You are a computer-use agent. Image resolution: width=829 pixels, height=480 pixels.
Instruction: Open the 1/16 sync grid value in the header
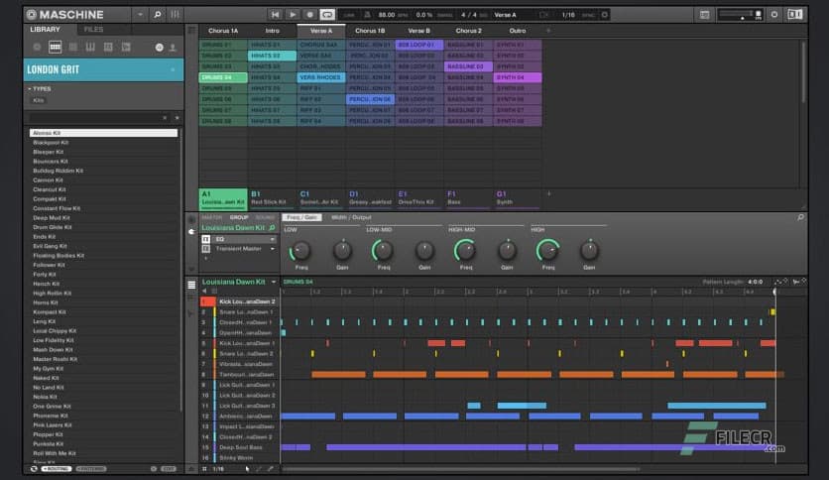[568, 15]
